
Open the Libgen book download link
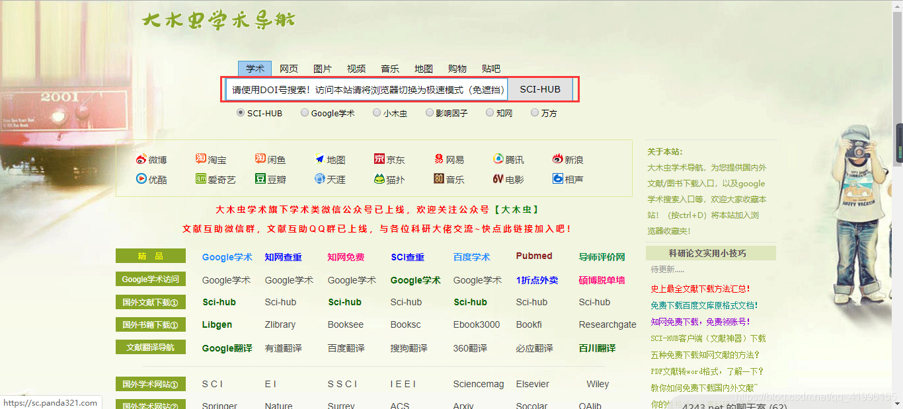[x=217, y=324]
